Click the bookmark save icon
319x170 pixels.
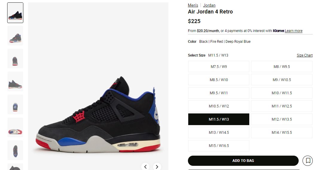point(307,161)
